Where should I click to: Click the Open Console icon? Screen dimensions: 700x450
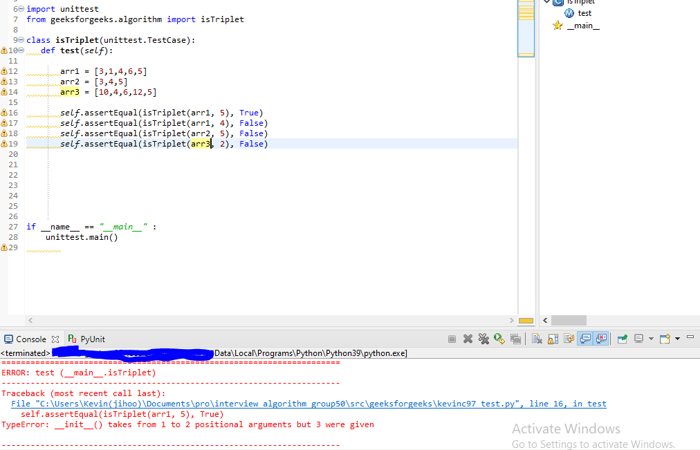pyautogui.click(x=665, y=339)
